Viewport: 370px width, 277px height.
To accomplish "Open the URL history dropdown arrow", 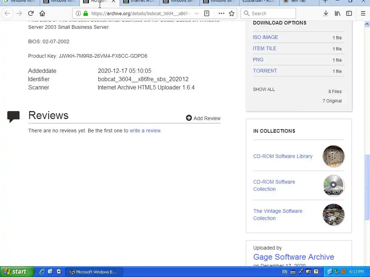I will (x=196, y=13).
